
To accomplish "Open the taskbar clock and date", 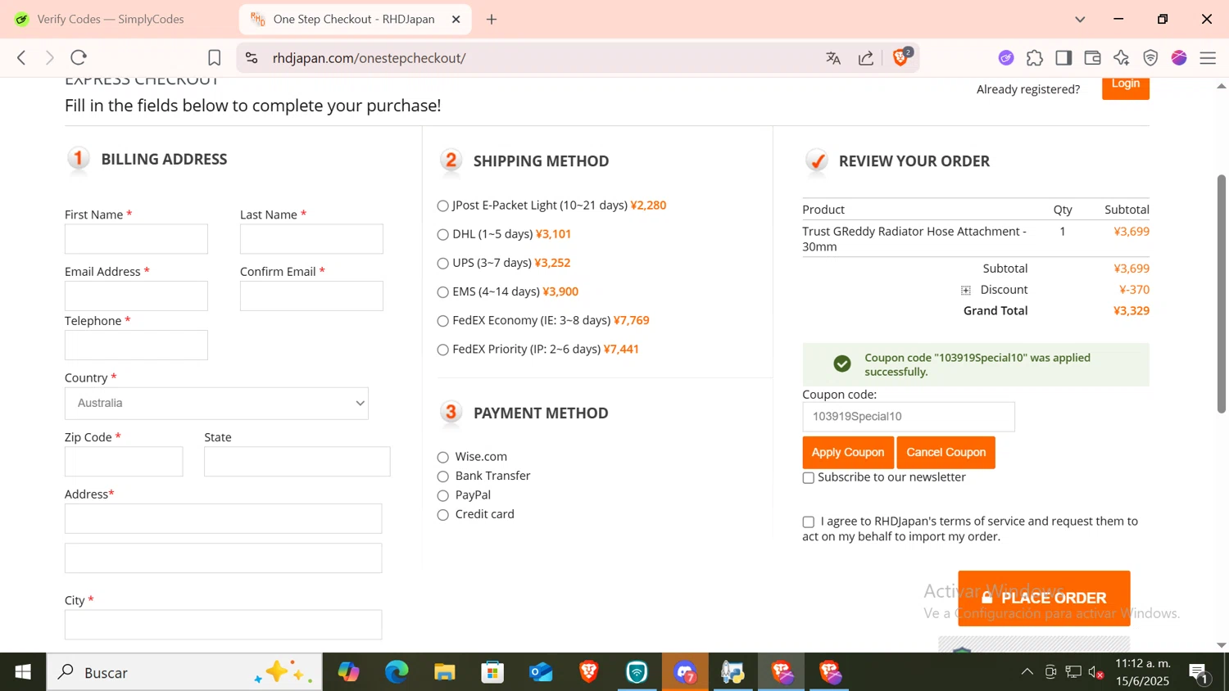I will [1143, 672].
